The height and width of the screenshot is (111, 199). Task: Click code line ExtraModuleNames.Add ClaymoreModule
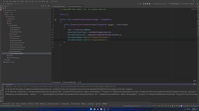[x=87, y=40]
